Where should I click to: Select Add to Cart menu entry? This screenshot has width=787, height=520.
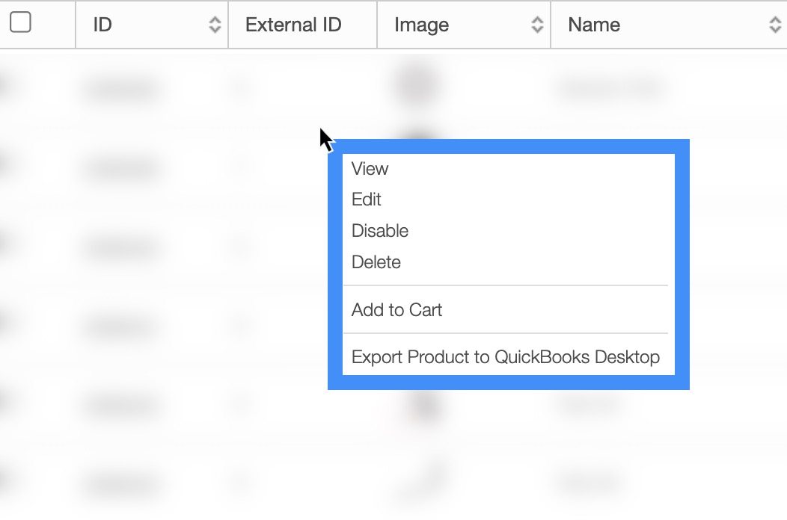(397, 309)
